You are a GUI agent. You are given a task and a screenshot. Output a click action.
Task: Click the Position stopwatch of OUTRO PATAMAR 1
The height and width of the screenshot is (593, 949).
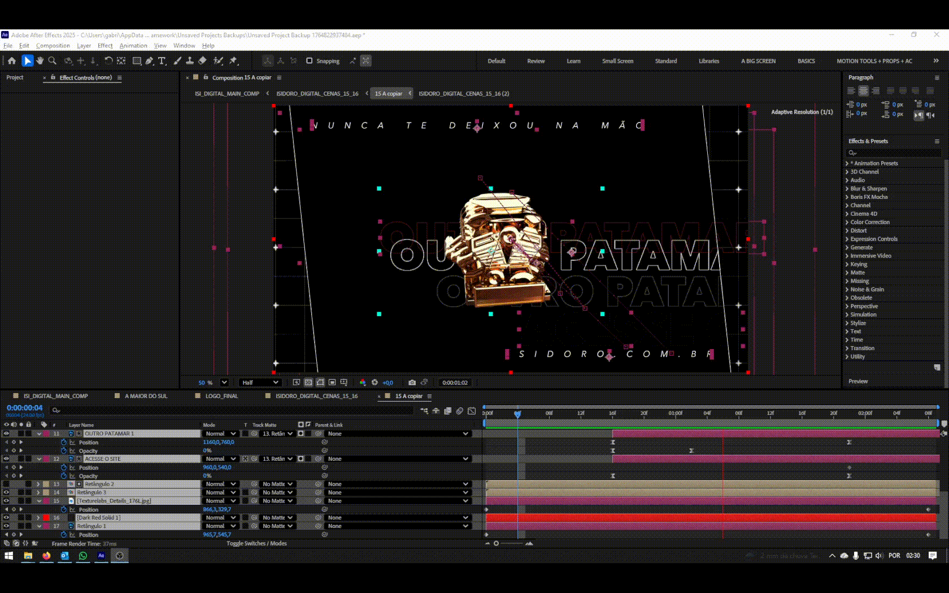64,442
